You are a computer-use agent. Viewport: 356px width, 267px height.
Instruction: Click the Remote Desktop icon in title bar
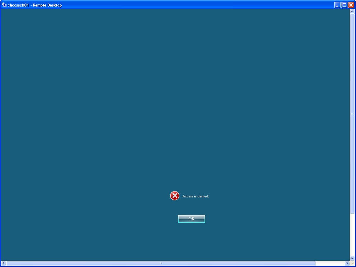click(4, 5)
